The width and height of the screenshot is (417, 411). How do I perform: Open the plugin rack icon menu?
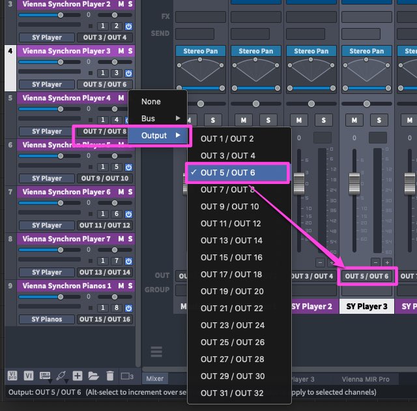(x=45, y=376)
